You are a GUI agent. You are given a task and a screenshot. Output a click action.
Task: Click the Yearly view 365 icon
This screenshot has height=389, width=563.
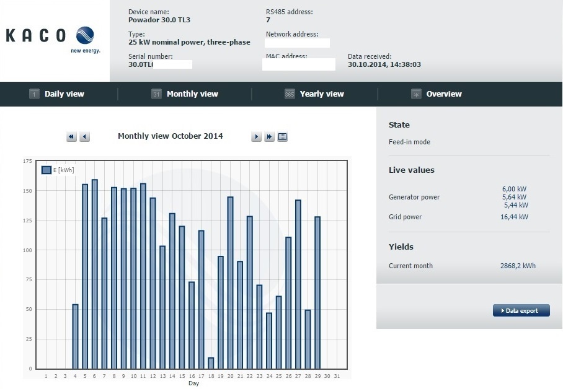pyautogui.click(x=290, y=94)
